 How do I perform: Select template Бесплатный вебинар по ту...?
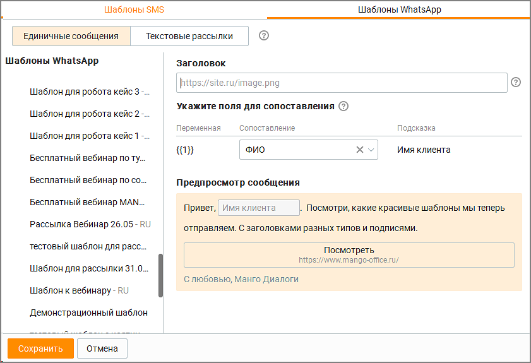(x=87, y=158)
